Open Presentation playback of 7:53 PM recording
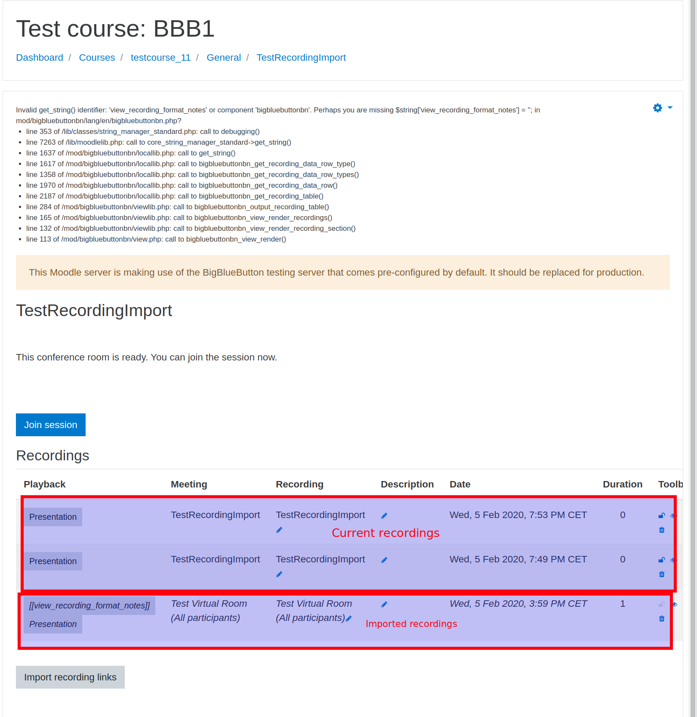 (53, 517)
